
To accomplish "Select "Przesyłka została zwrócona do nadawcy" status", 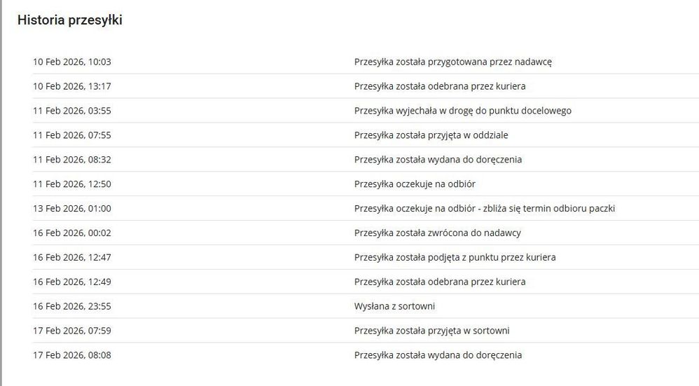I will [x=438, y=233].
